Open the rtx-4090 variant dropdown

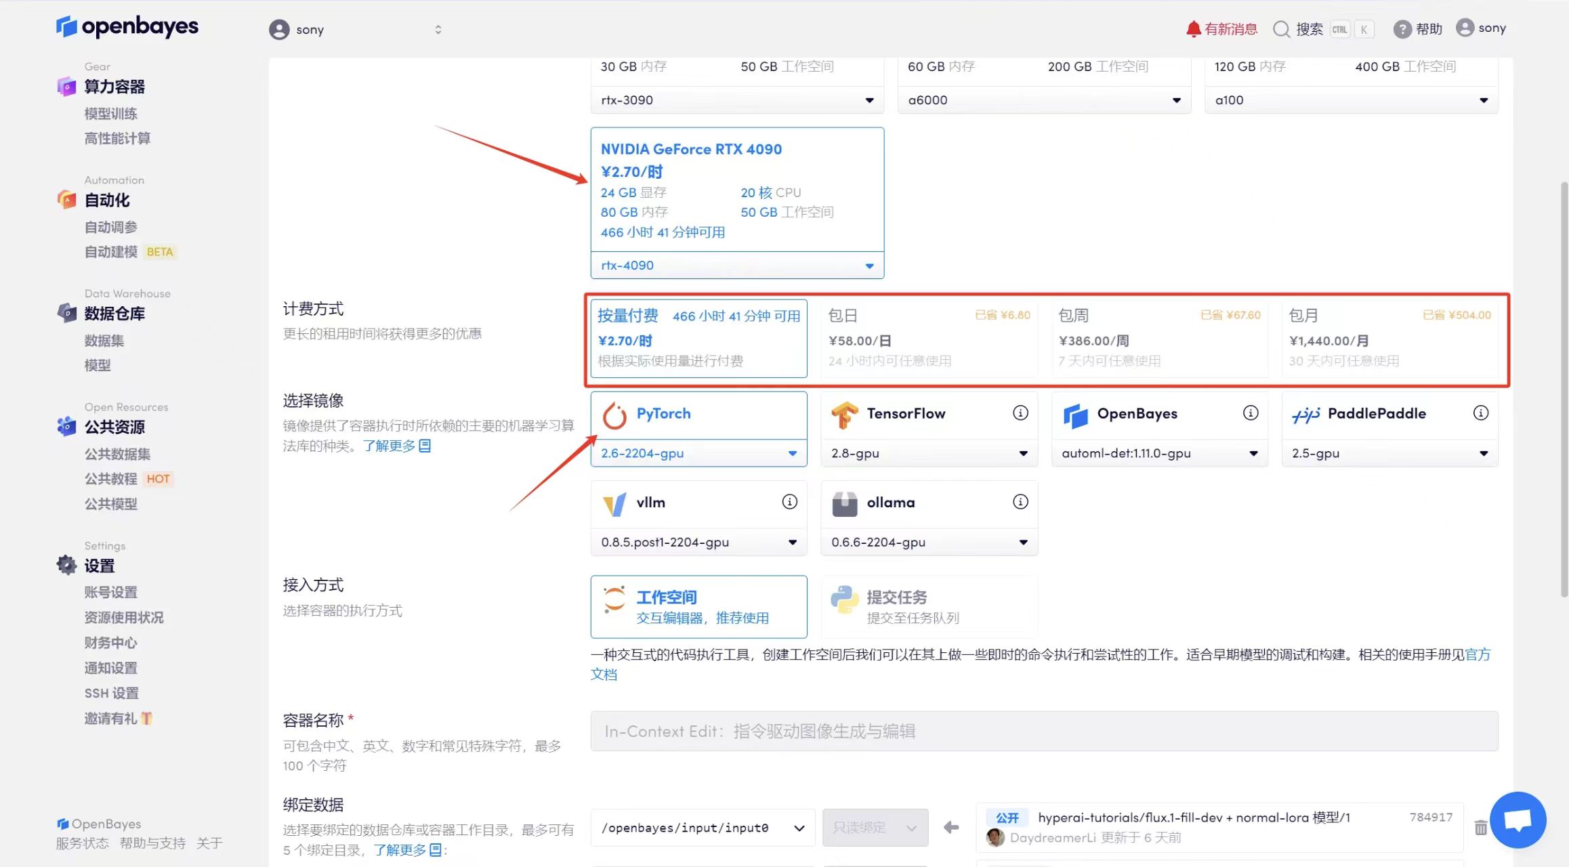click(x=737, y=266)
